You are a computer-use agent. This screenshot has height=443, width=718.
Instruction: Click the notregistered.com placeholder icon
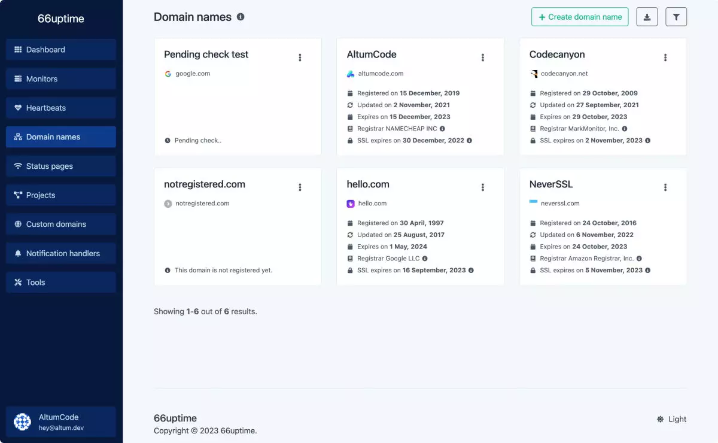coord(168,204)
